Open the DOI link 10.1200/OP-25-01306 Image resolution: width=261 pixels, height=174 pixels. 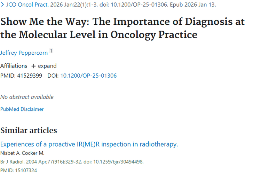click(88, 76)
